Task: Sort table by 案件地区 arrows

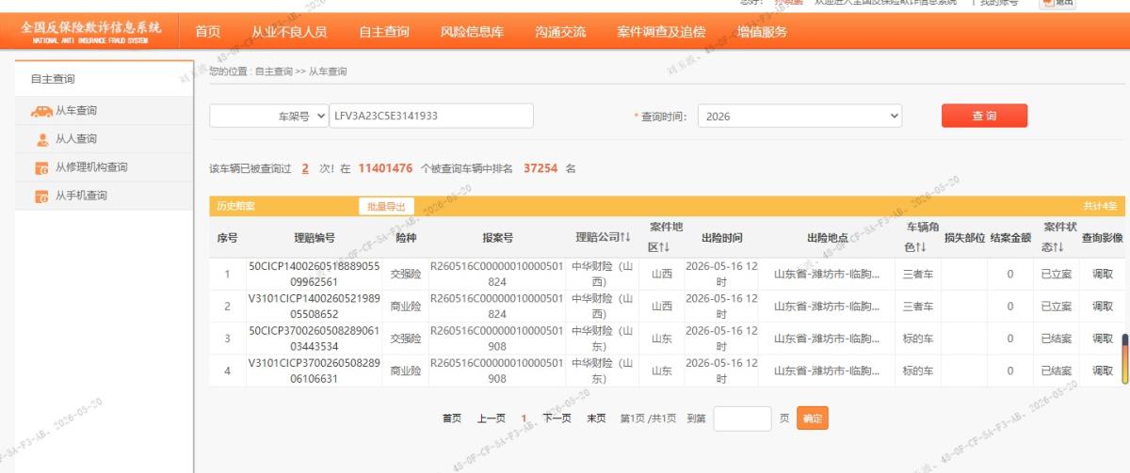Action: [663, 247]
